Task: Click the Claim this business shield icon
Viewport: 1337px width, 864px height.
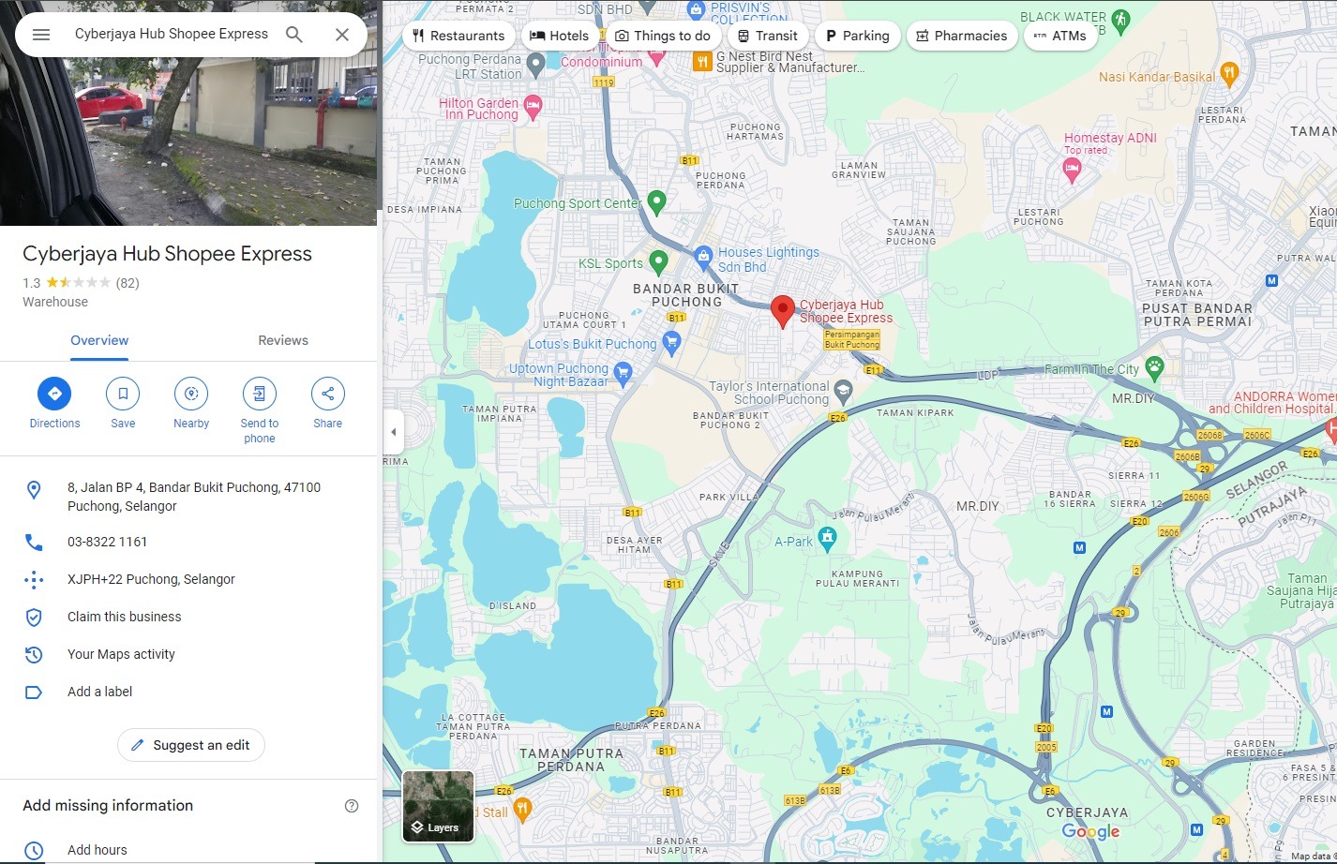Action: 34,617
